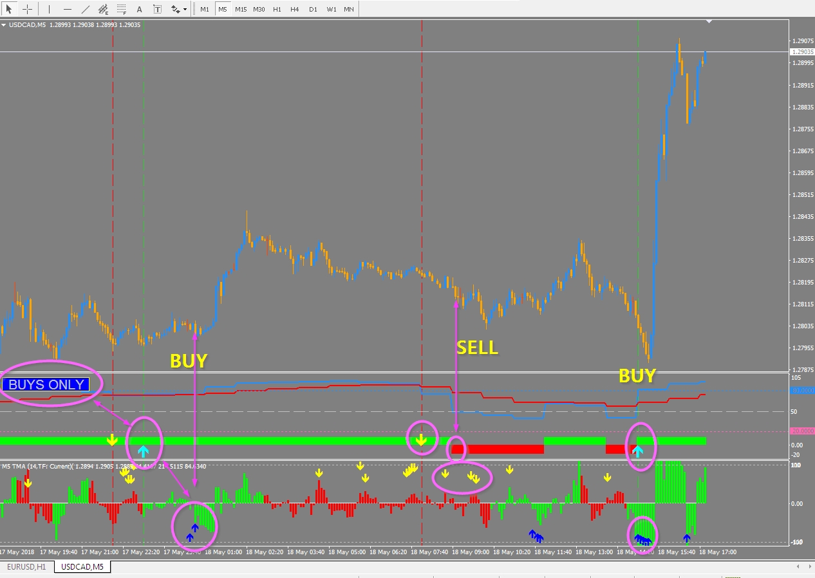Click price scale value 1.29075
Screen dimensions: 815x578
[802, 41]
